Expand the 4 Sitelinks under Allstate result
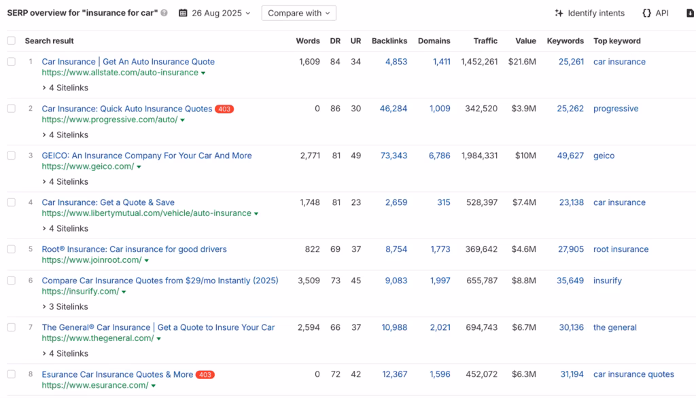 tap(65, 88)
